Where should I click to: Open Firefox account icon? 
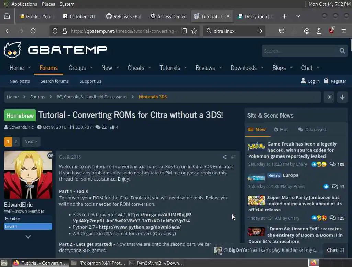pyautogui.click(x=307, y=31)
